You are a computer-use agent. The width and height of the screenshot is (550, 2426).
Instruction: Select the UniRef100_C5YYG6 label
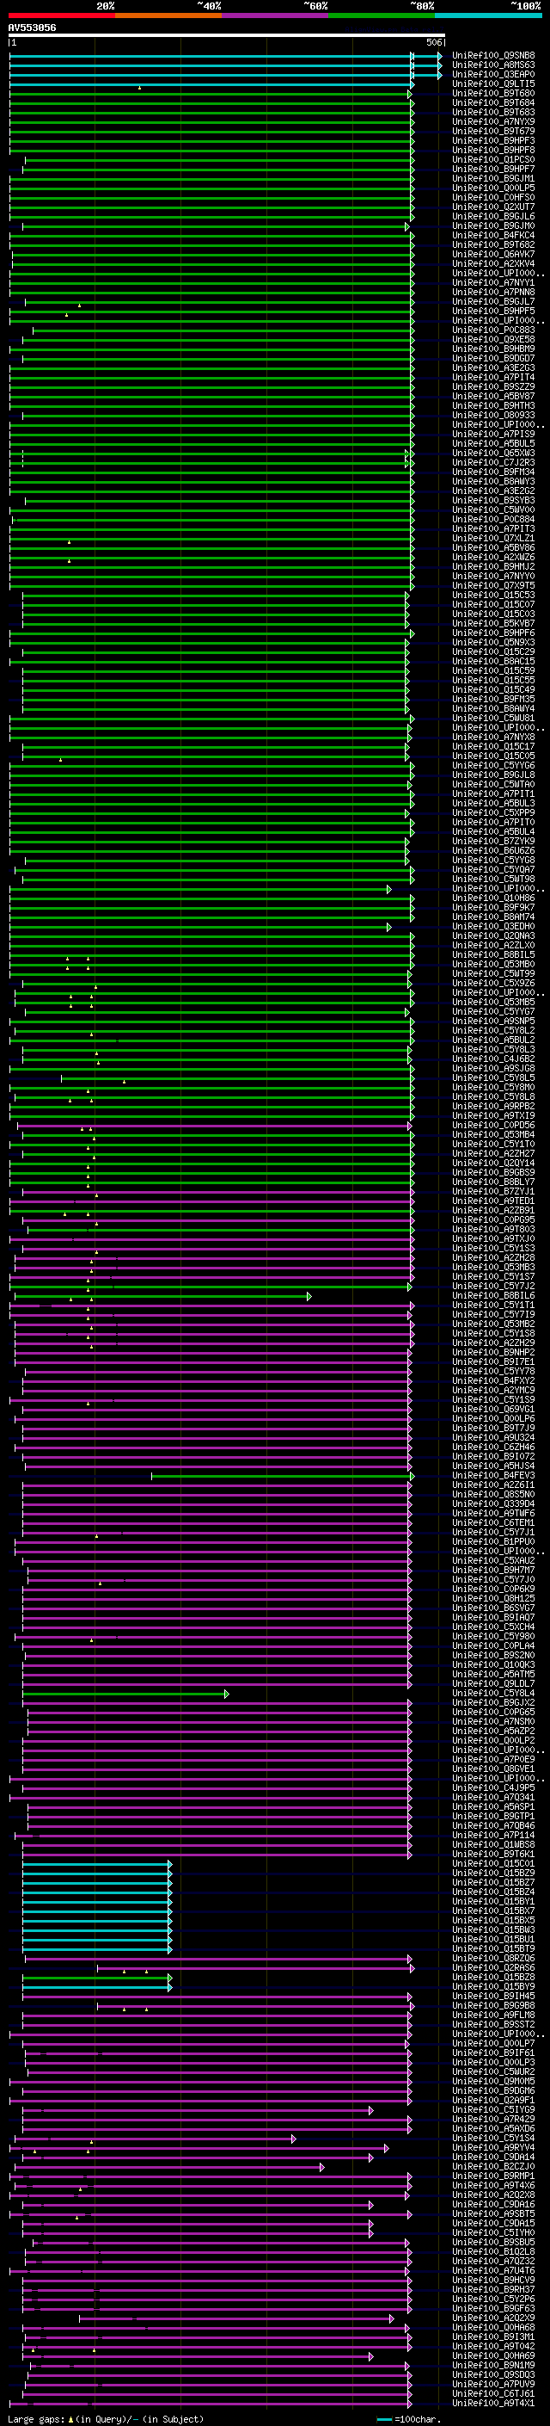point(492,766)
